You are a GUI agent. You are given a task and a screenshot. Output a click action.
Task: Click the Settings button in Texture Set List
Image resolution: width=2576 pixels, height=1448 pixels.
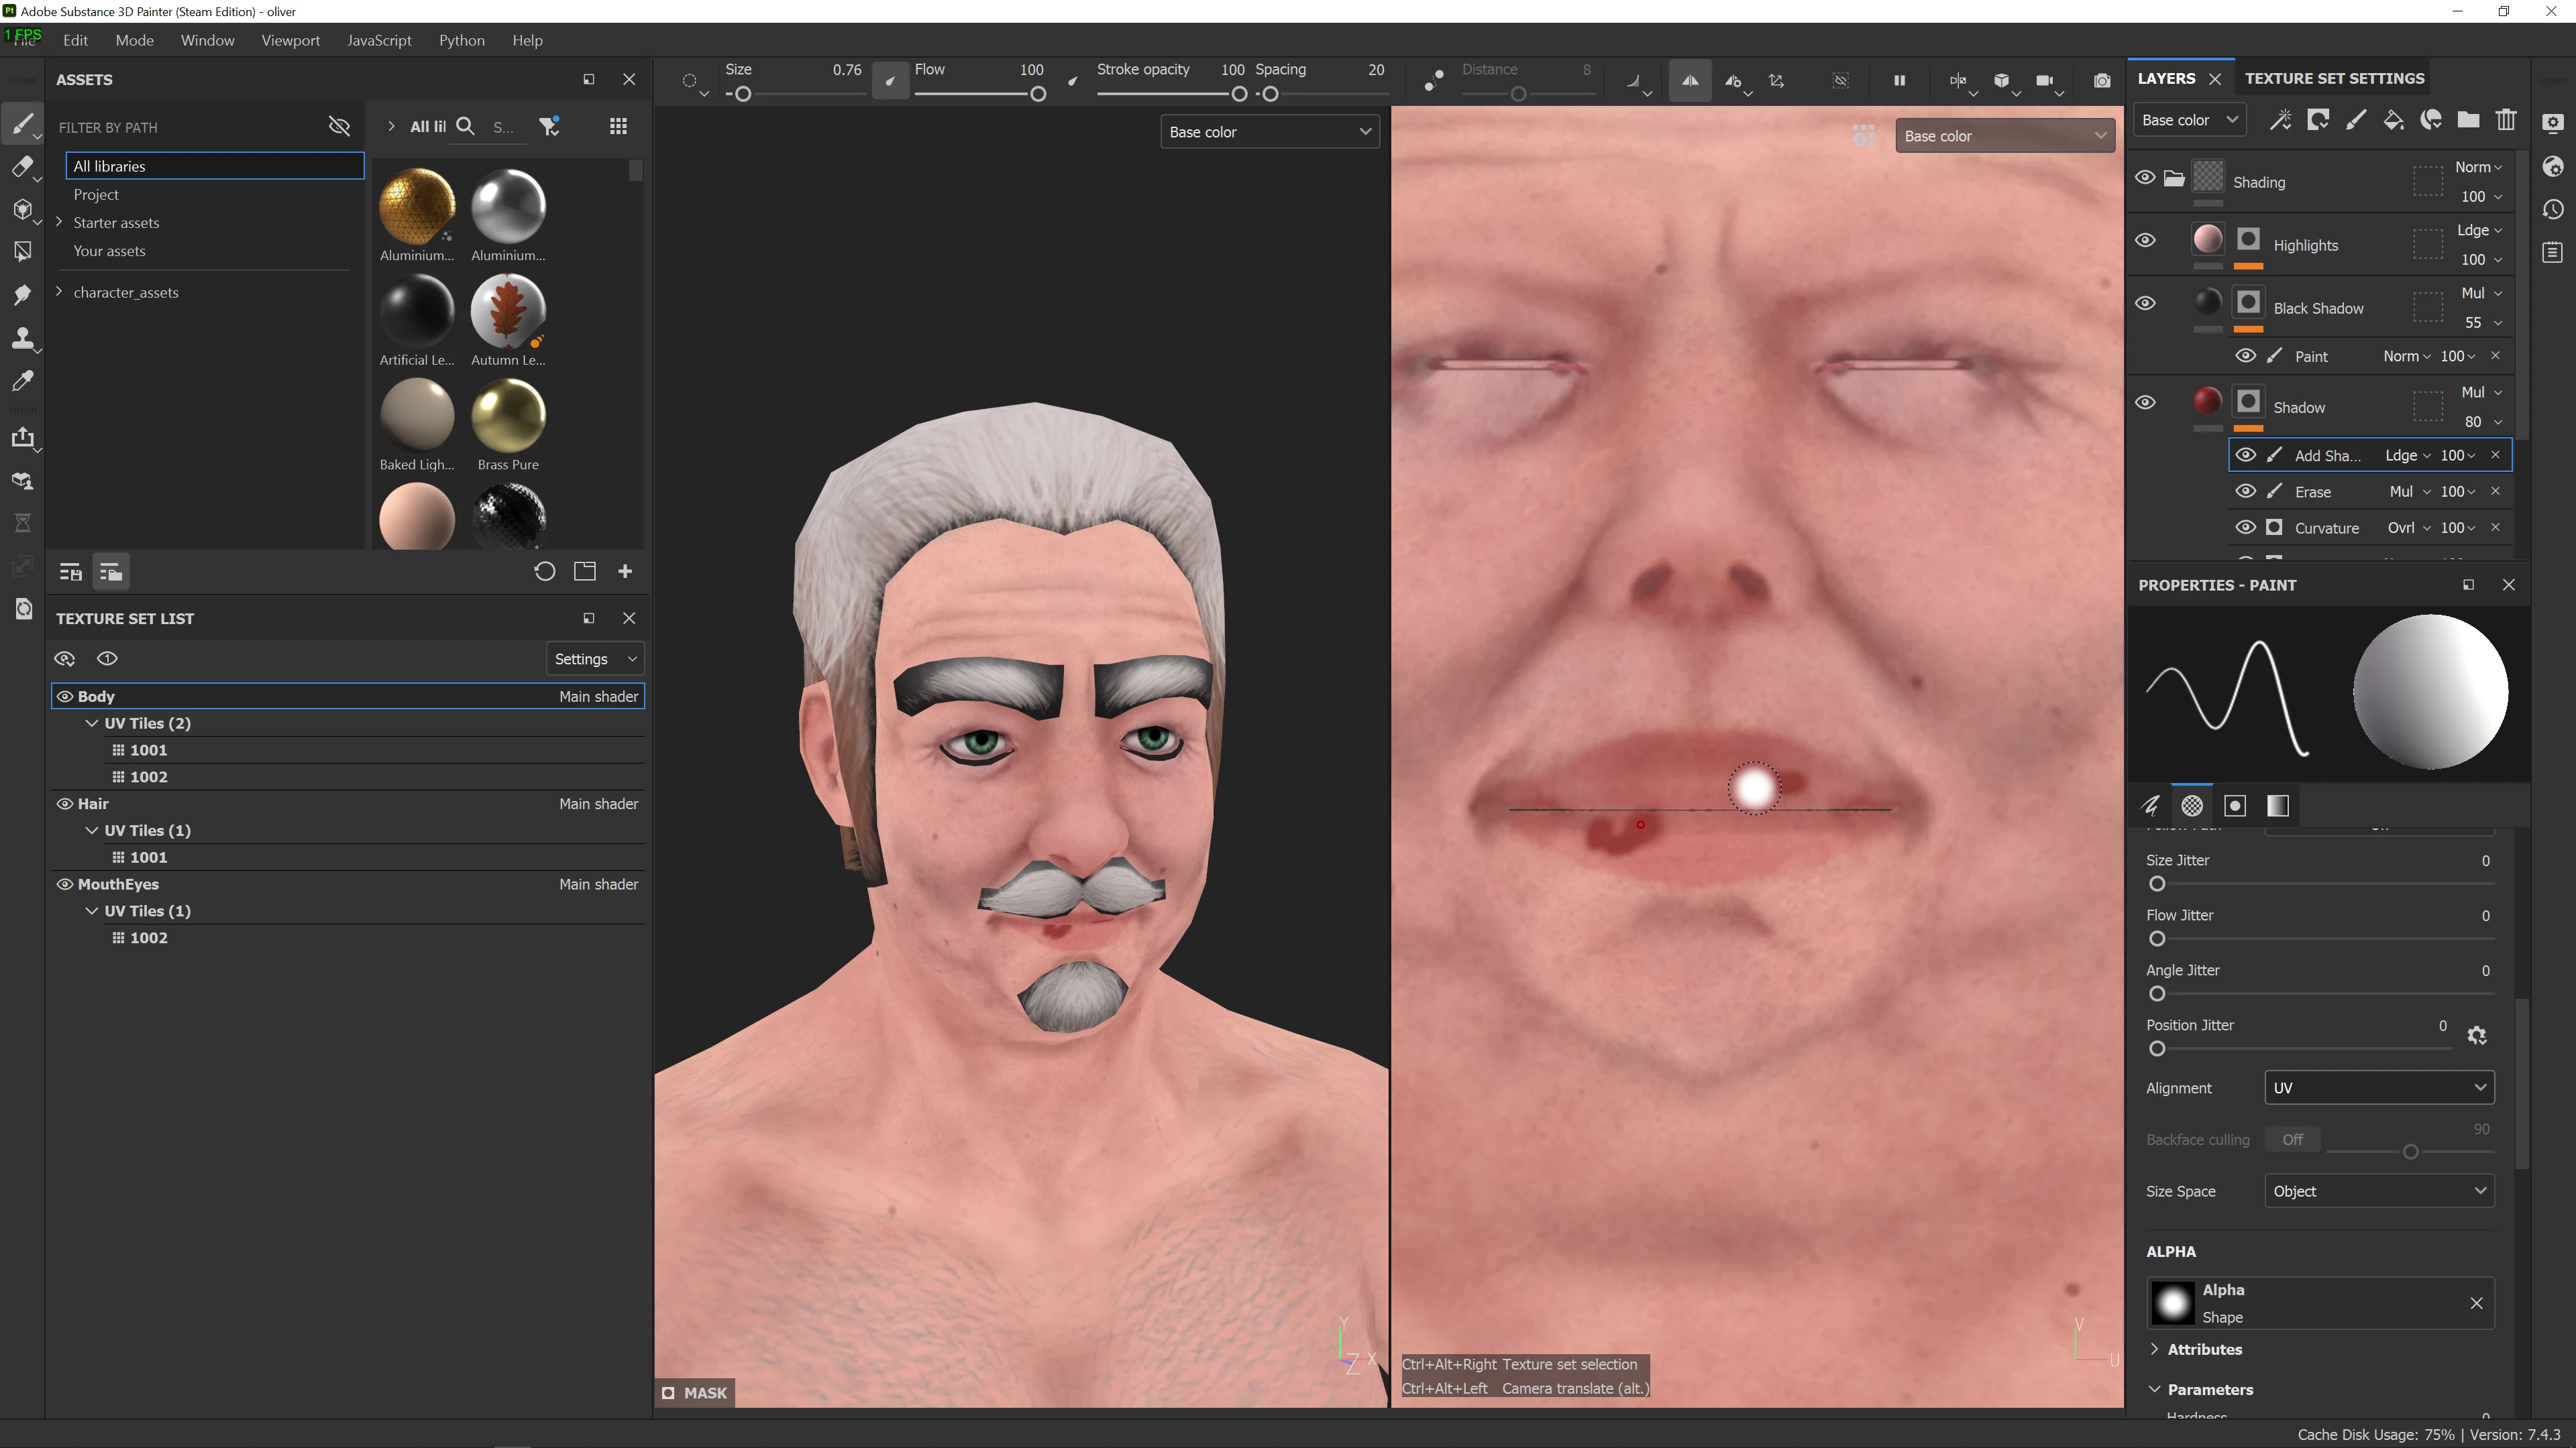[x=595, y=658]
